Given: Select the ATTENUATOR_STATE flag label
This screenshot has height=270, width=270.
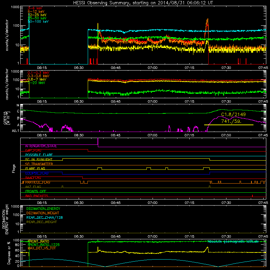Looking at the screenshot, I should coord(41,146).
